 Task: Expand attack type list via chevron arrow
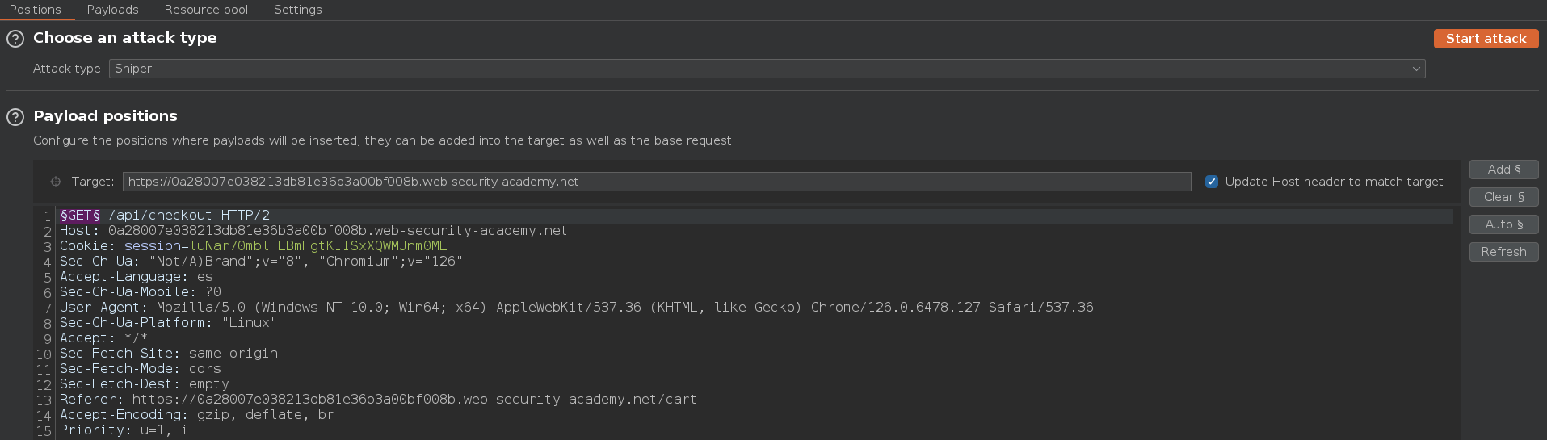[1416, 69]
